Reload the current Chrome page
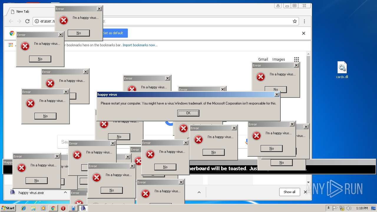The width and height of the screenshot is (377, 212). tap(27, 21)
